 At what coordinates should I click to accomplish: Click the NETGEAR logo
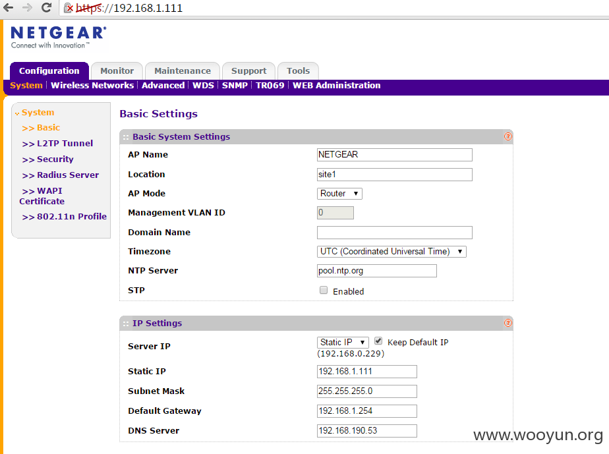pyautogui.click(x=58, y=37)
